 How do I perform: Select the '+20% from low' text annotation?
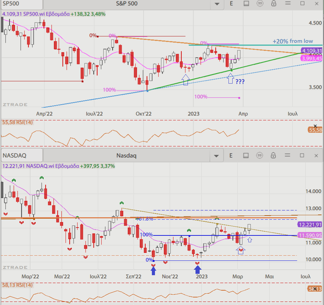point(293,41)
